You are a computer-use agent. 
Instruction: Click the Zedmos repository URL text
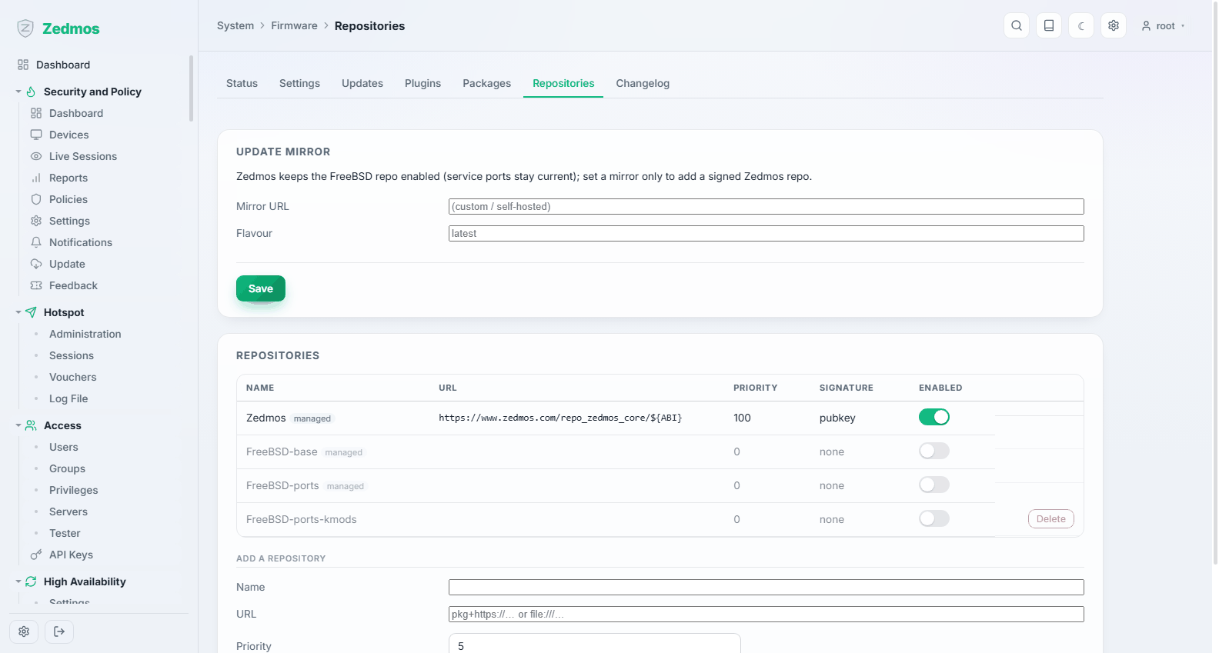click(560, 418)
